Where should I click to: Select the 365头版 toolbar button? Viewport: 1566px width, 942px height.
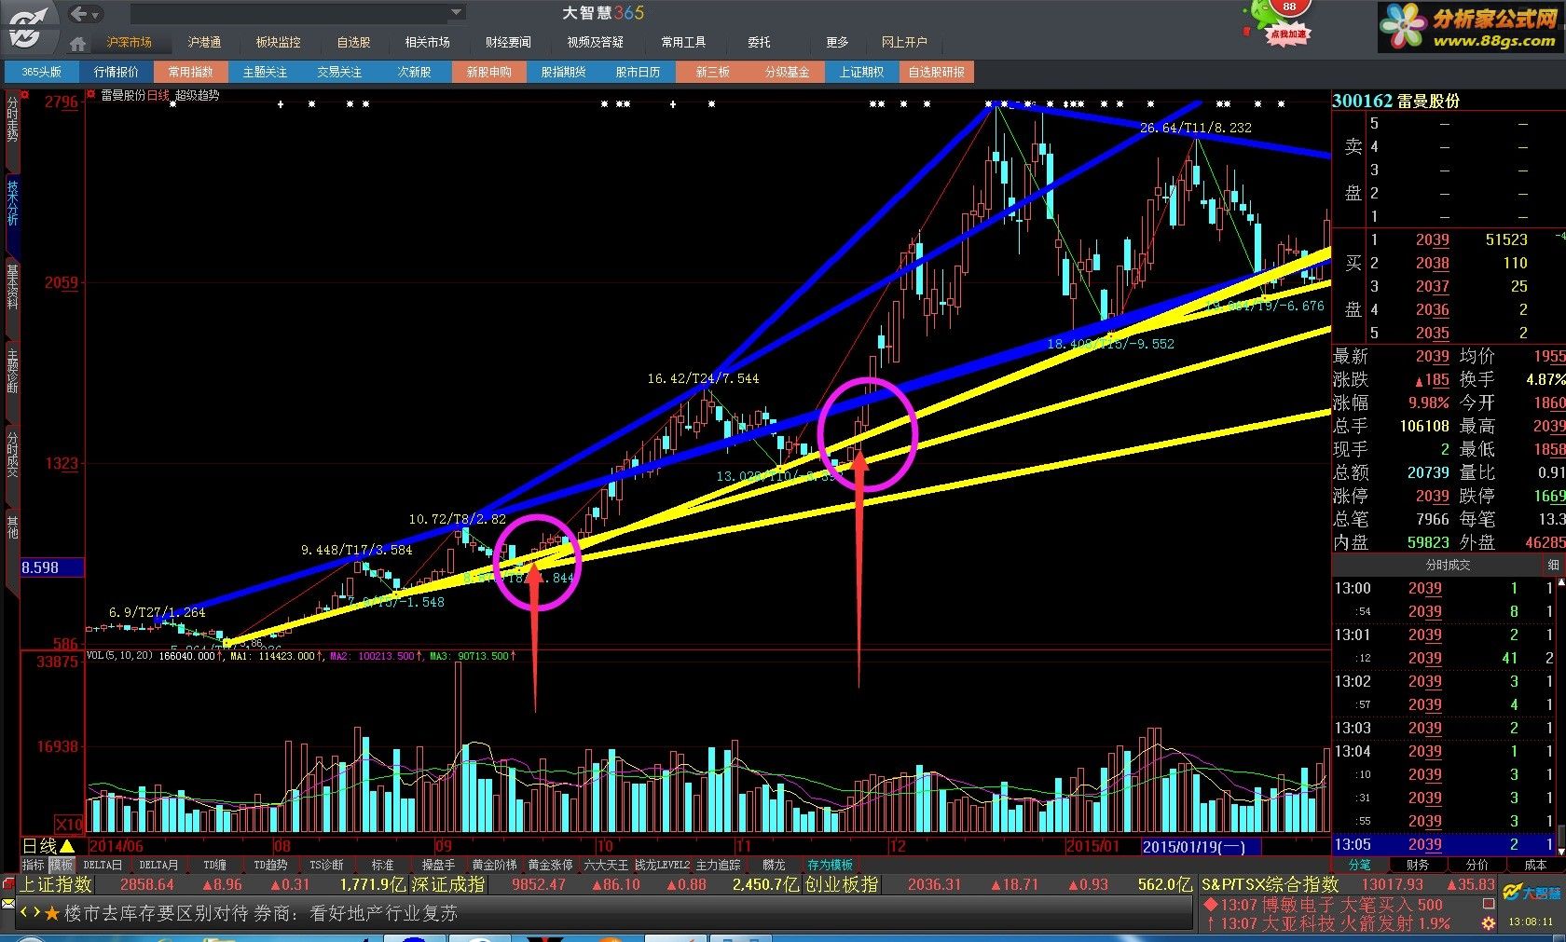coord(41,72)
